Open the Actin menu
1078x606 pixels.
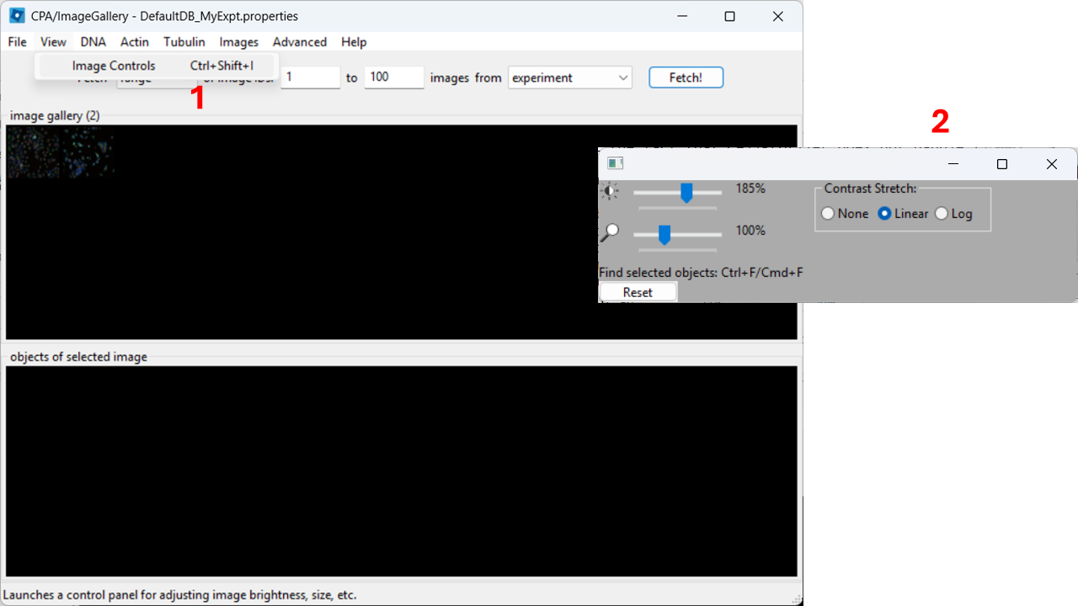click(135, 41)
